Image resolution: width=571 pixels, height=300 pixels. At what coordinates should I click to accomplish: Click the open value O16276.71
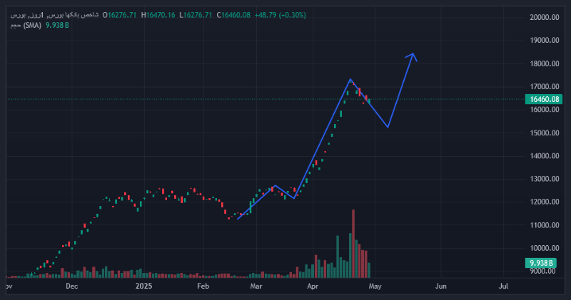[x=119, y=15]
